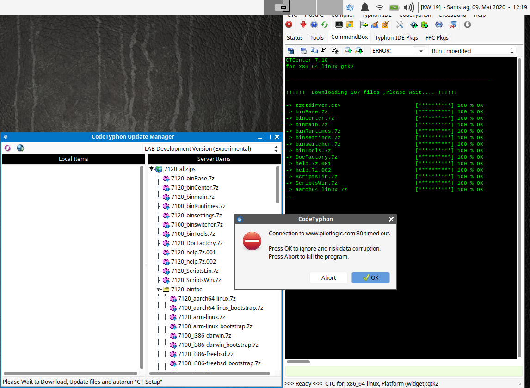530x388 pixels.
Task: Click Abort in the CodeTyphon error dialog
Action: (328, 278)
